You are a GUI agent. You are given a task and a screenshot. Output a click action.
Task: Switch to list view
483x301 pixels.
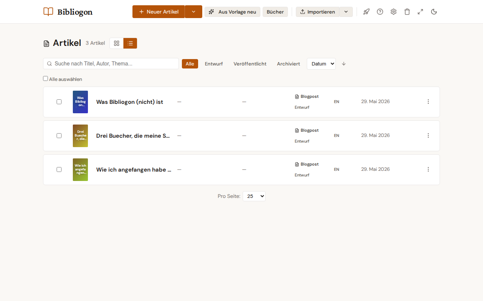[x=130, y=43]
